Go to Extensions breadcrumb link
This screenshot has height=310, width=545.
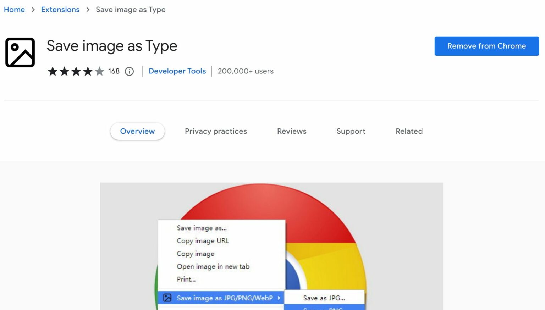pos(60,10)
